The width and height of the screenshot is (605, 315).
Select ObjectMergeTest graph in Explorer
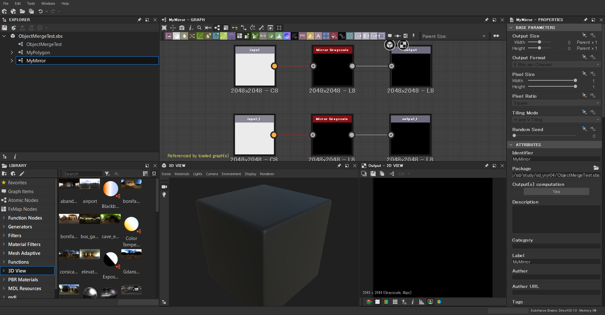44,44
